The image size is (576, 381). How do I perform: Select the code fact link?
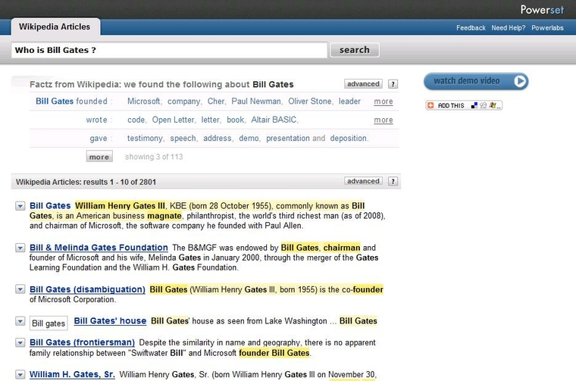click(136, 120)
